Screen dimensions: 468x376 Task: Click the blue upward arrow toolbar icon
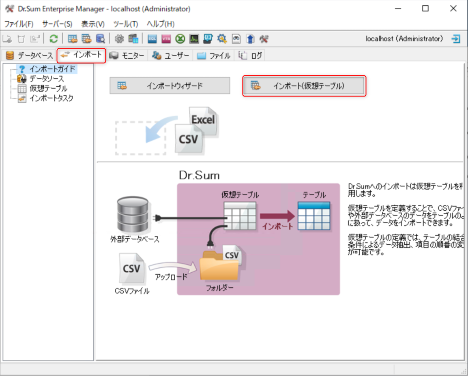pyautogui.click(x=250, y=39)
